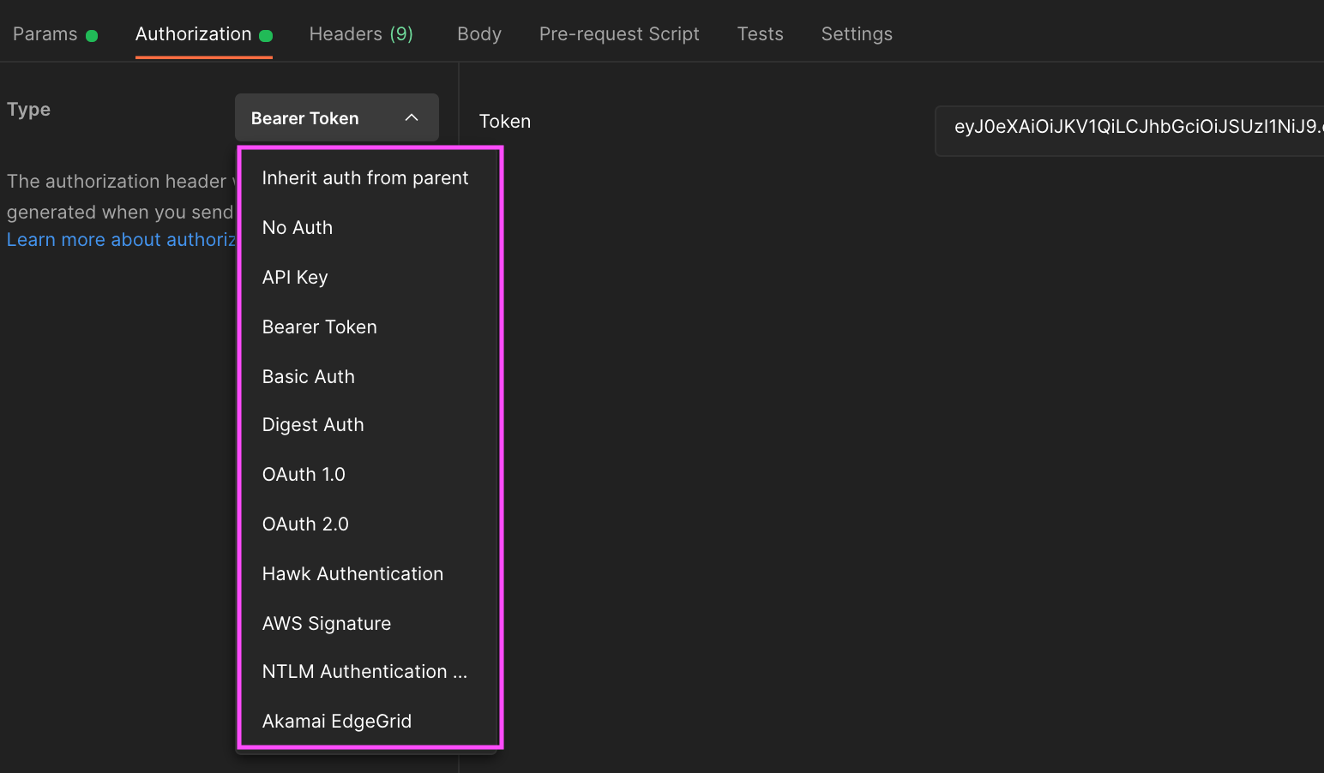This screenshot has width=1324, height=773.
Task: Select "Inherit auth from parent" option
Action: (365, 177)
